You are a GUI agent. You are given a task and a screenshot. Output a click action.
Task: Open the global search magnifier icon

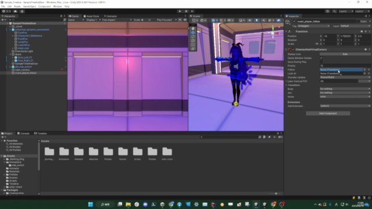[334, 11]
